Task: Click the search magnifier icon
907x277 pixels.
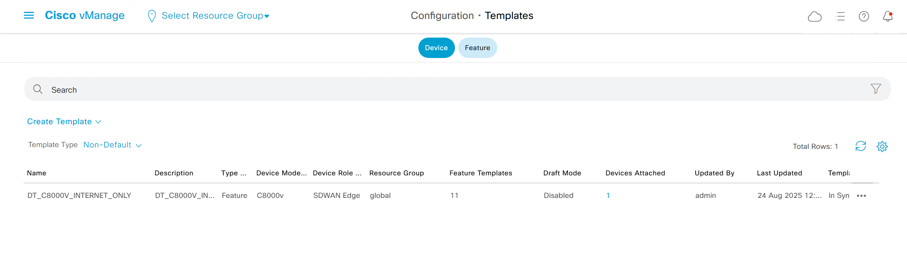Action: (38, 89)
